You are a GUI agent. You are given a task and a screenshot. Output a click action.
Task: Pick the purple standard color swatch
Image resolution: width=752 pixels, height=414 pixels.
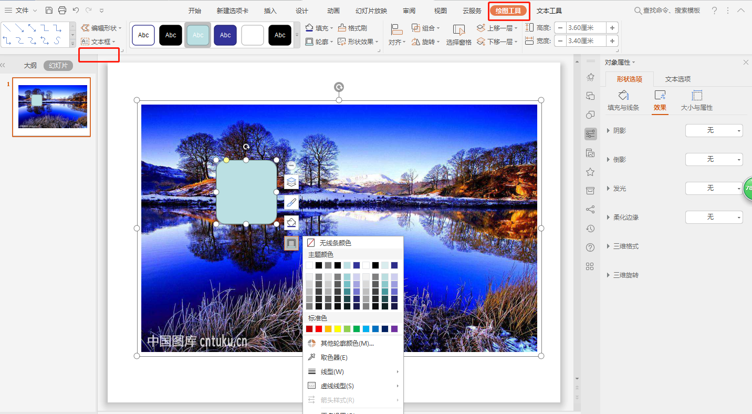tap(394, 329)
